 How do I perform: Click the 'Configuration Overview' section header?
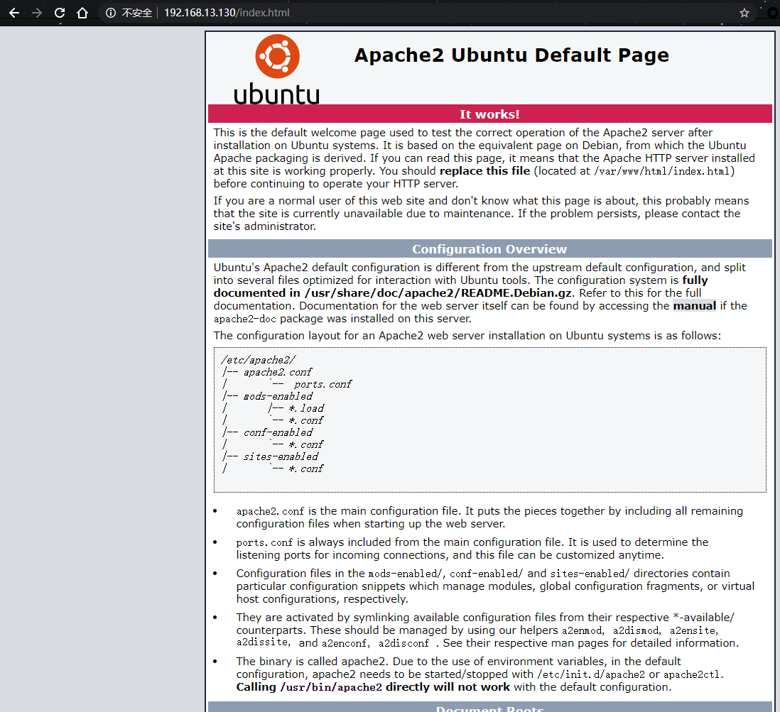point(490,248)
